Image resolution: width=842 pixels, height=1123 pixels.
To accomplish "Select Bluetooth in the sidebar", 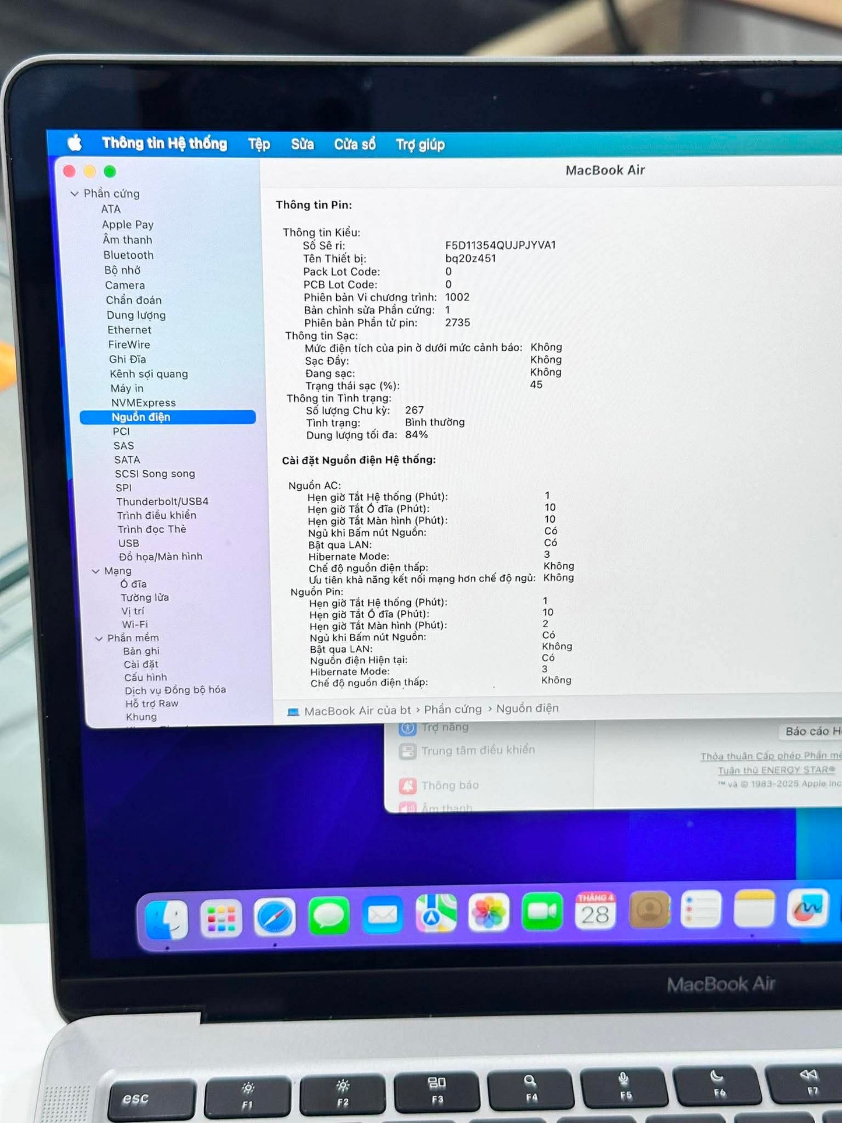I will tap(129, 255).
